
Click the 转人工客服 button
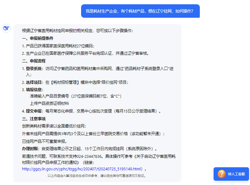tap(231, 174)
